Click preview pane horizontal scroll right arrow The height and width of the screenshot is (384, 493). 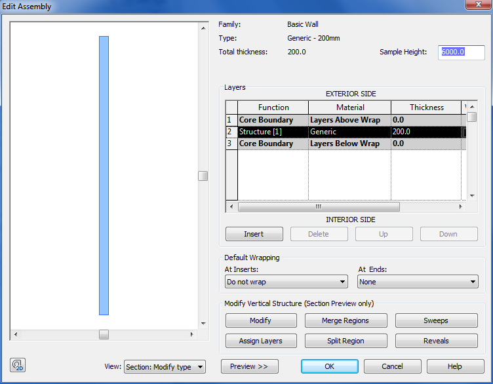tap(192, 334)
